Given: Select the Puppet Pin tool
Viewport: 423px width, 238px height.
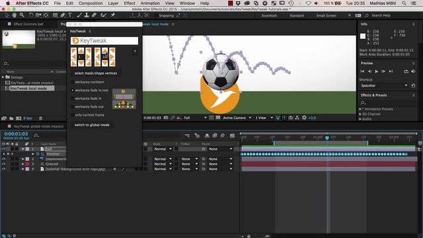Looking at the screenshot, I should click(x=113, y=15).
